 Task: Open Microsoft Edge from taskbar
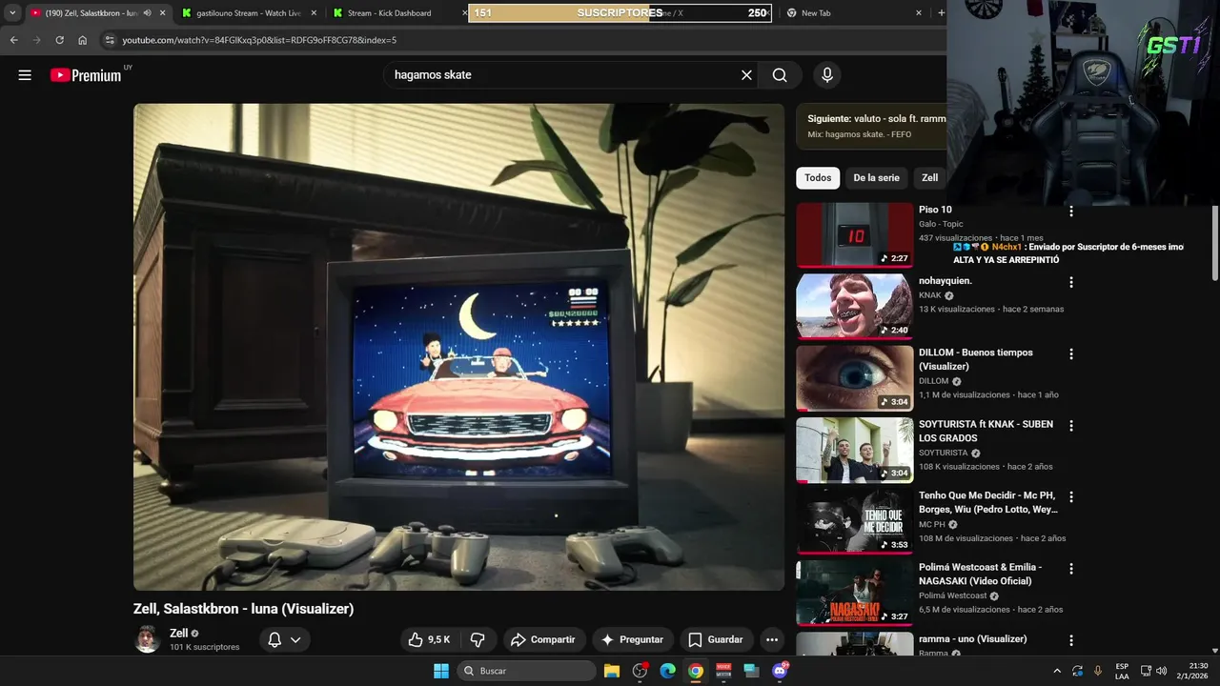[668, 671]
